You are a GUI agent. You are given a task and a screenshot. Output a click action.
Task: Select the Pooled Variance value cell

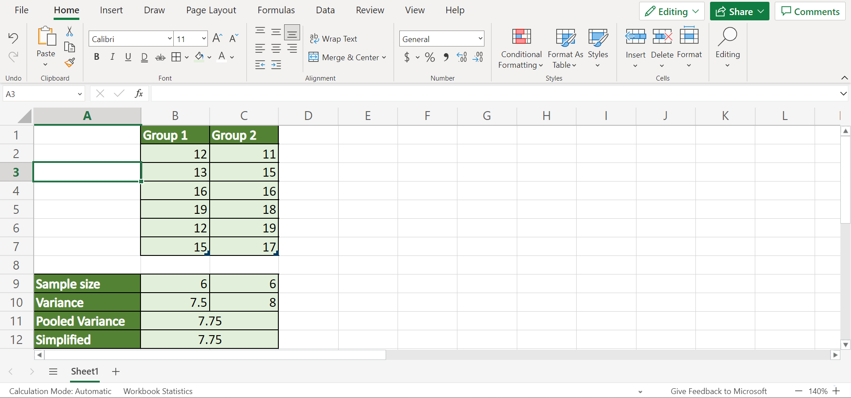[210, 321]
